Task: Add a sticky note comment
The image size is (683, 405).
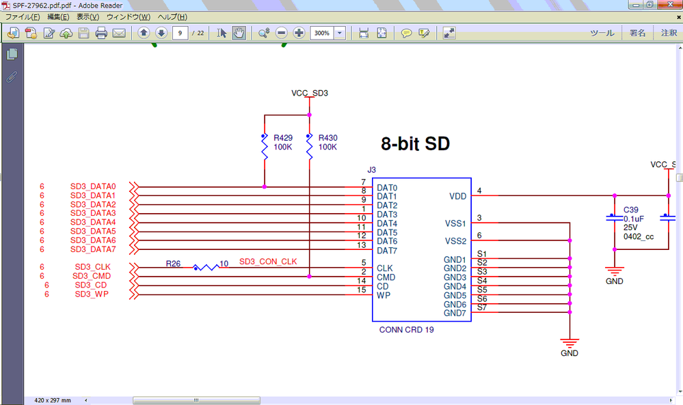Action: (x=408, y=32)
